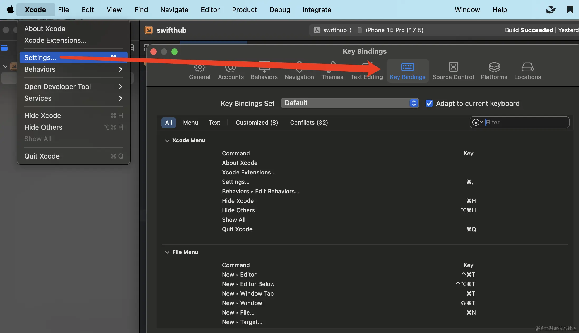This screenshot has height=333, width=579.
Task: Select the Menu filter tab
Action: pos(190,123)
